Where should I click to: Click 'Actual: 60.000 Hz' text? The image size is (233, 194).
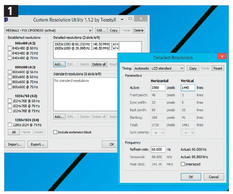(193, 150)
